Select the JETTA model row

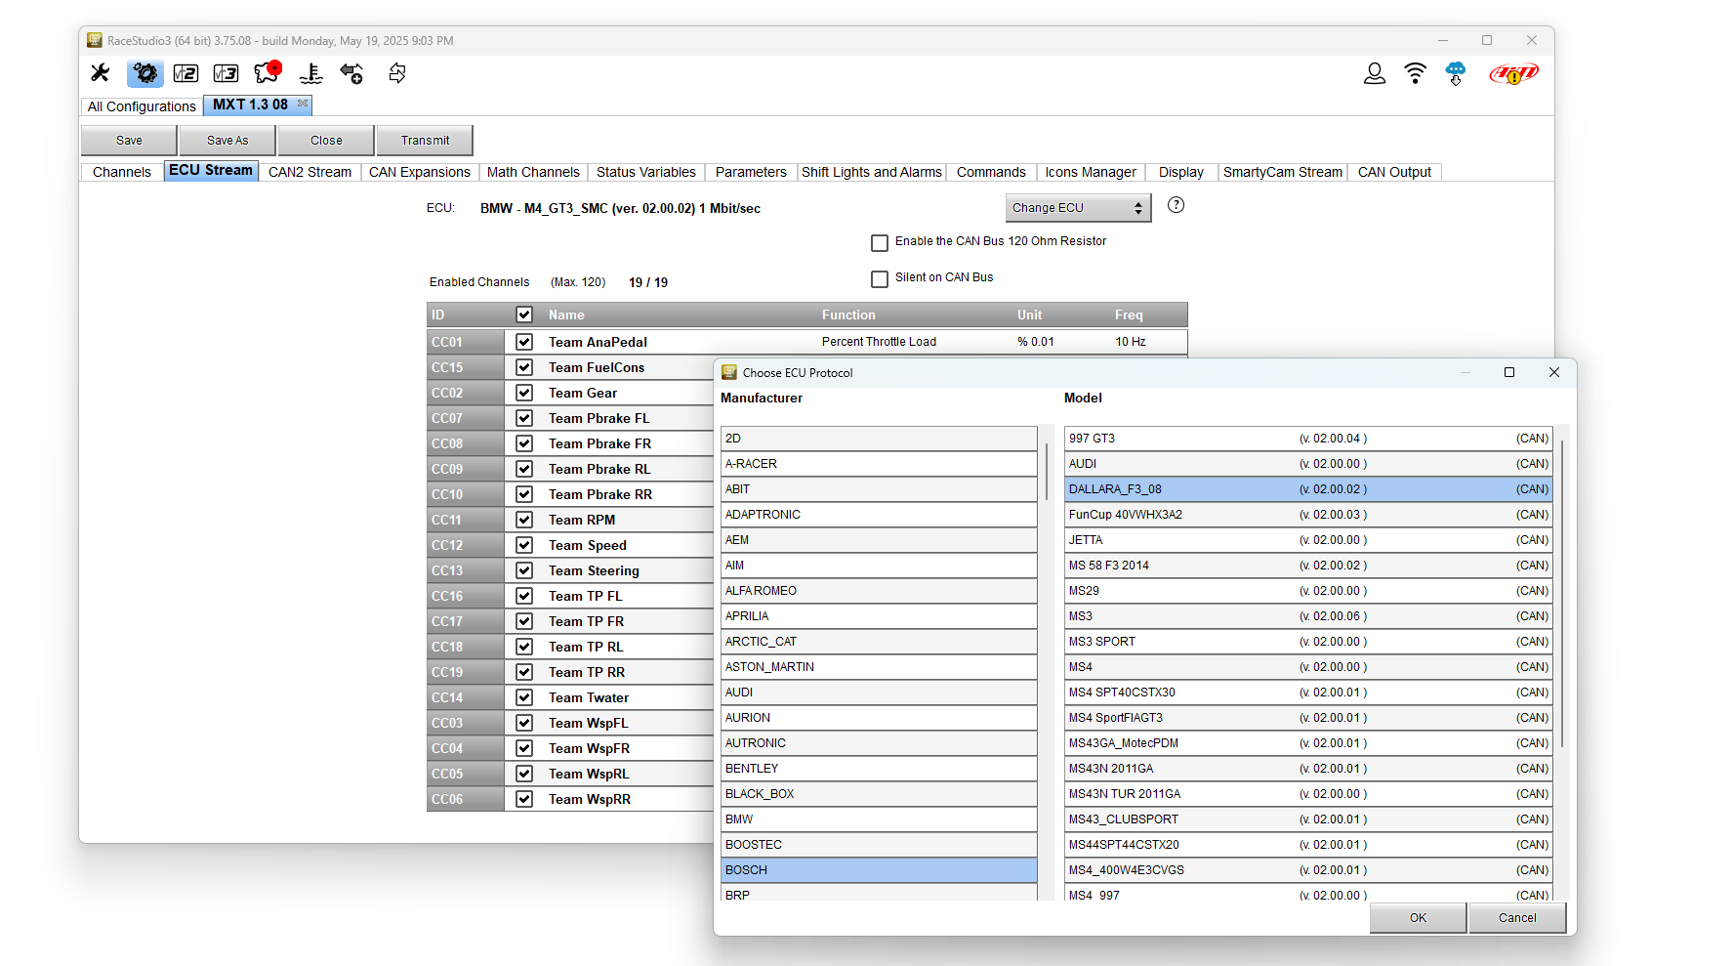pos(1308,540)
